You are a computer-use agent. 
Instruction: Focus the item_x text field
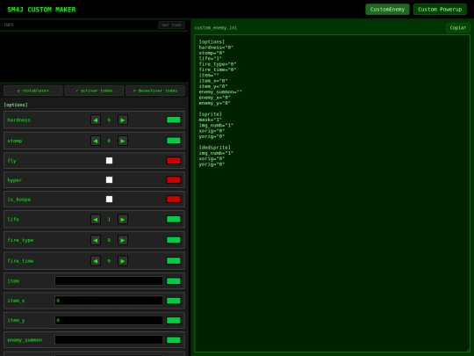point(109,301)
